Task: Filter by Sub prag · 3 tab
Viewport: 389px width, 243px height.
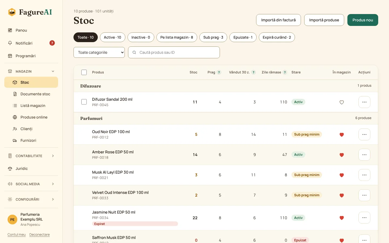Action: pyautogui.click(x=213, y=37)
